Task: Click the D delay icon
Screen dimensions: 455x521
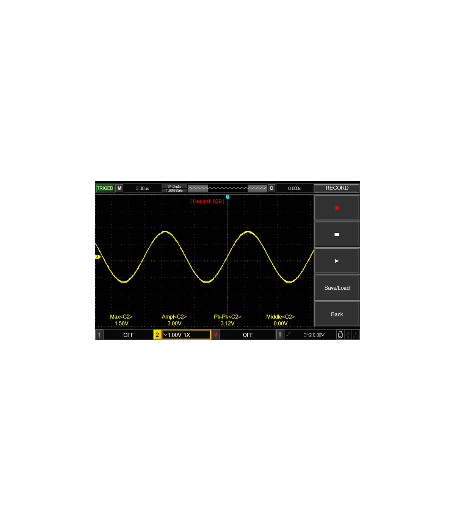Action: pos(271,188)
